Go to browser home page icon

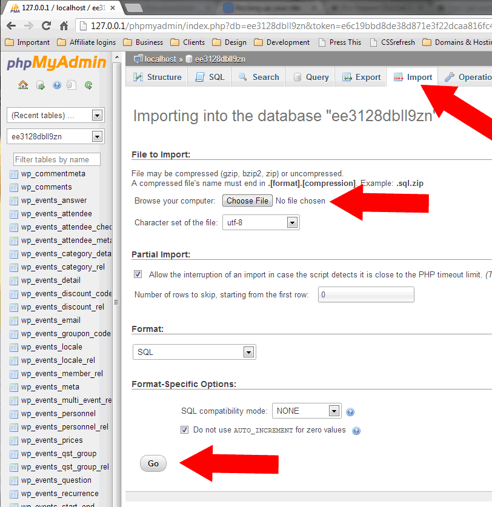pos(64,25)
